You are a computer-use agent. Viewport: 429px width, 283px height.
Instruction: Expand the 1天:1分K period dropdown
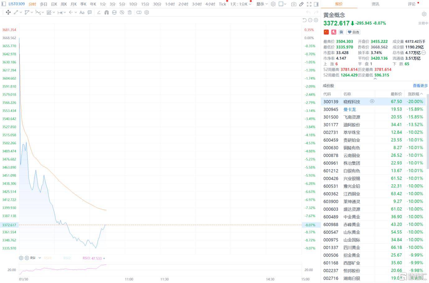point(241,4)
